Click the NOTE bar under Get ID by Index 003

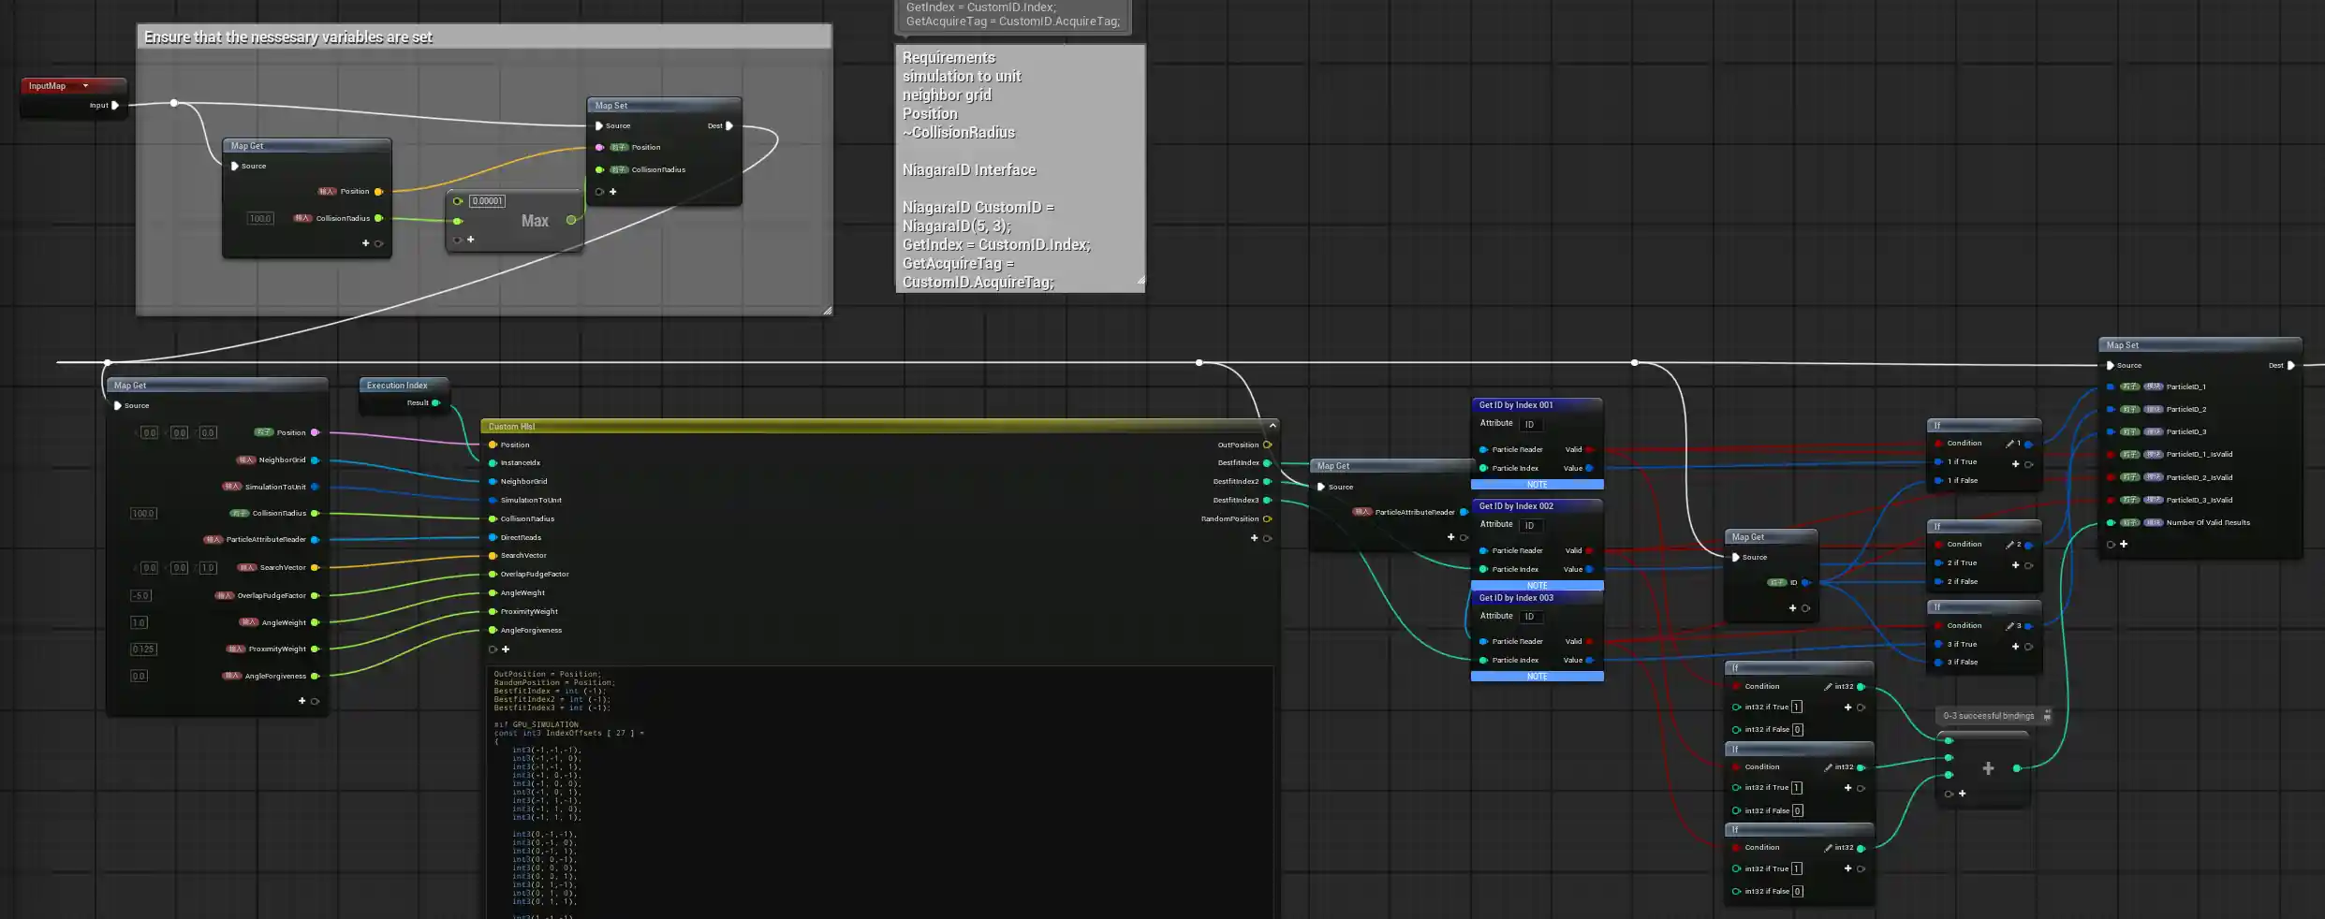pyautogui.click(x=1537, y=677)
